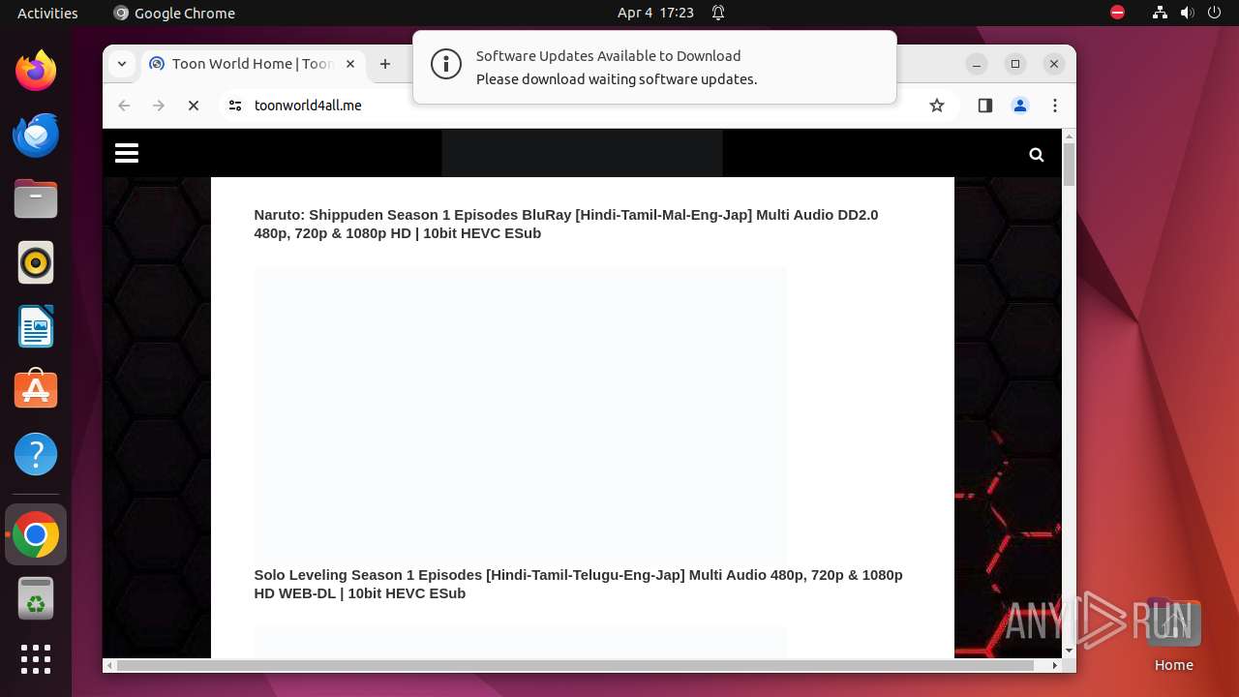Screen dimensions: 1239x697
Task: Expand the tab search dropdown
Action: point(122,64)
